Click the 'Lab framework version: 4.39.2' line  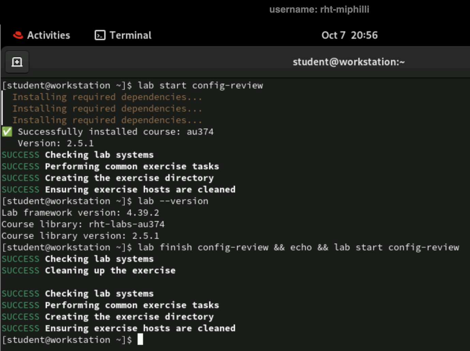point(80,213)
